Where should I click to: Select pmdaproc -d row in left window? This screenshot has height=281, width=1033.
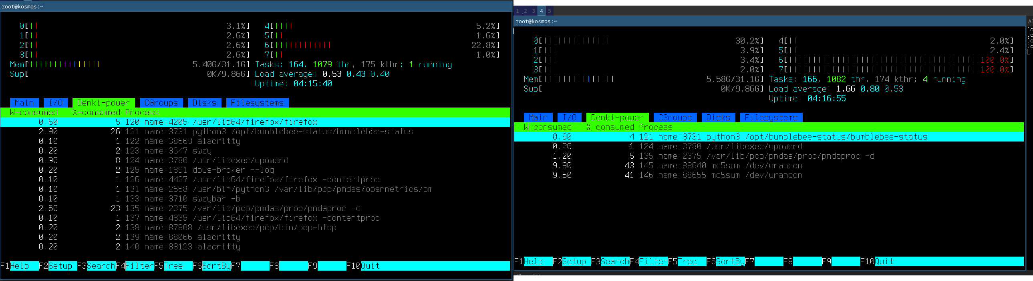[255, 209]
